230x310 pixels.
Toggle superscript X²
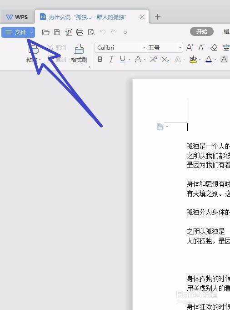pos(154,59)
